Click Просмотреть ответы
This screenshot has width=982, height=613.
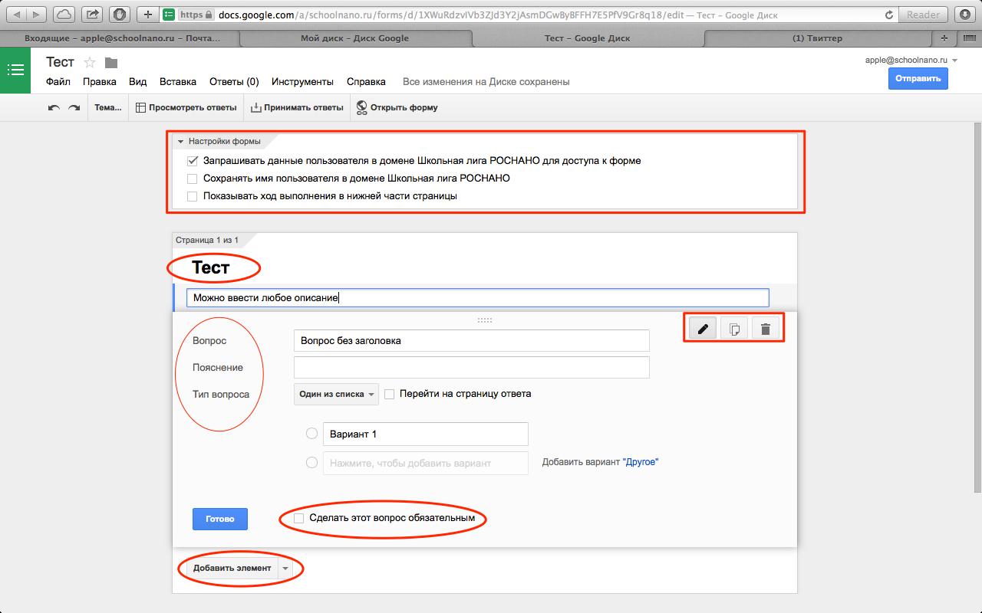pyautogui.click(x=186, y=108)
